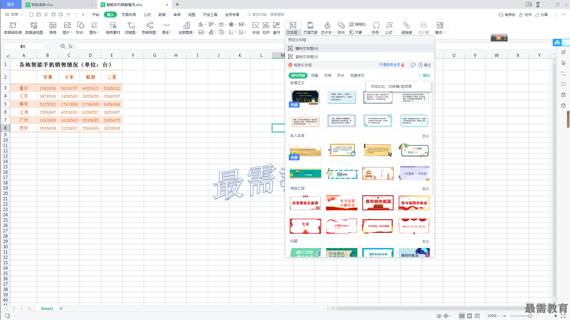Insert a pivot table (数据透视表)
The image size is (570, 320).
coord(13,28)
